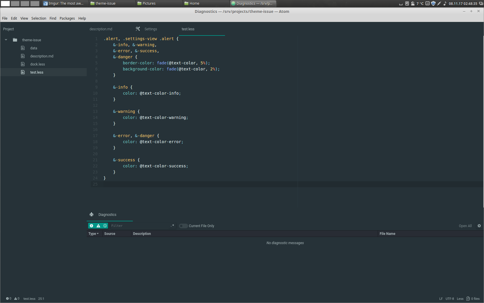This screenshot has width=484, height=303.
Task: Click the network plug tray icon
Action: (x=439, y=3)
